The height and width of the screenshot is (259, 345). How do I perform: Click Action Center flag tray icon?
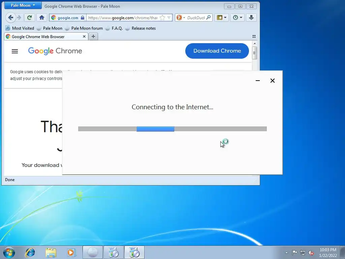coord(294,253)
